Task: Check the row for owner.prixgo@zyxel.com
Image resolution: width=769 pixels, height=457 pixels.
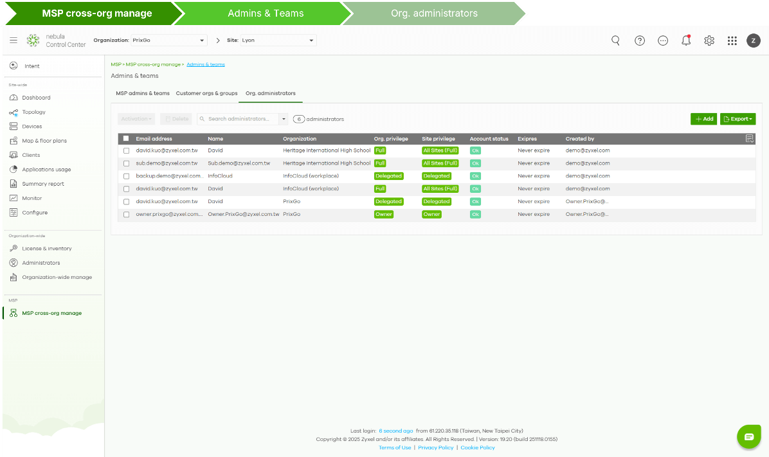Action: [x=126, y=214]
